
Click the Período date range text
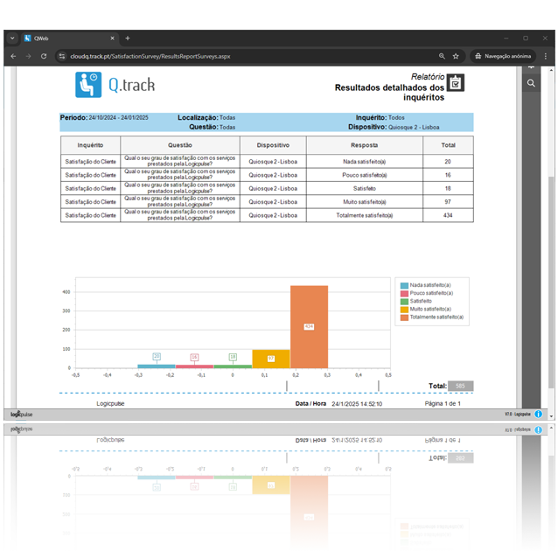click(118, 118)
